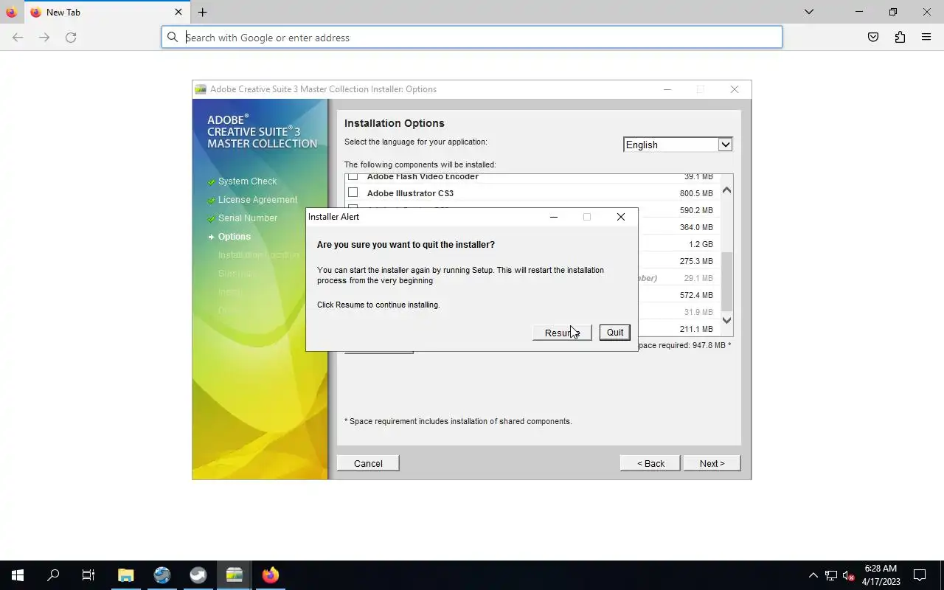This screenshot has height=590, width=944.
Task: Click the blue globe taskbar icon
Action: [x=162, y=575]
